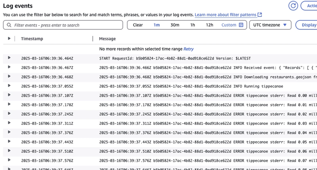Open the UTC timezone dropdown
Screen dimensions: 317x170
pyautogui.click(x=270, y=25)
